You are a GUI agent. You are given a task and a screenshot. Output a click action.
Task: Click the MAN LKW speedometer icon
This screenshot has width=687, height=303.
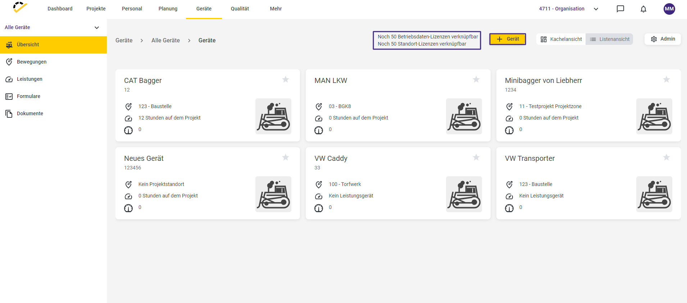[319, 118]
